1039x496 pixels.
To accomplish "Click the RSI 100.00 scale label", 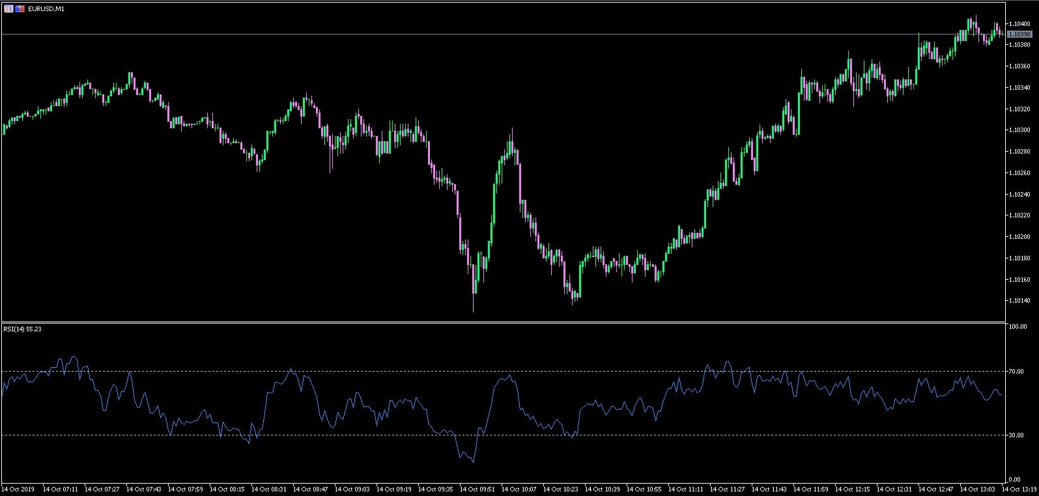I will point(1018,327).
